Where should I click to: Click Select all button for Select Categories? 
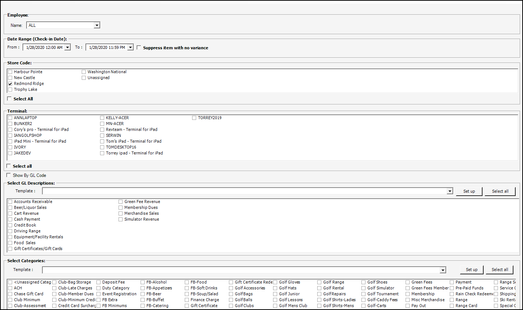click(x=500, y=270)
